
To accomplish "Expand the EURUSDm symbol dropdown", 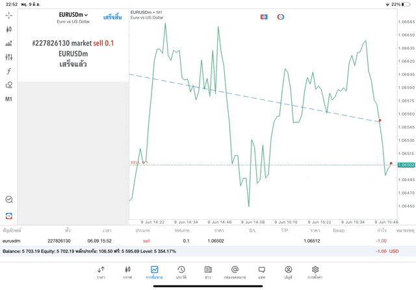I will tap(73, 16).
